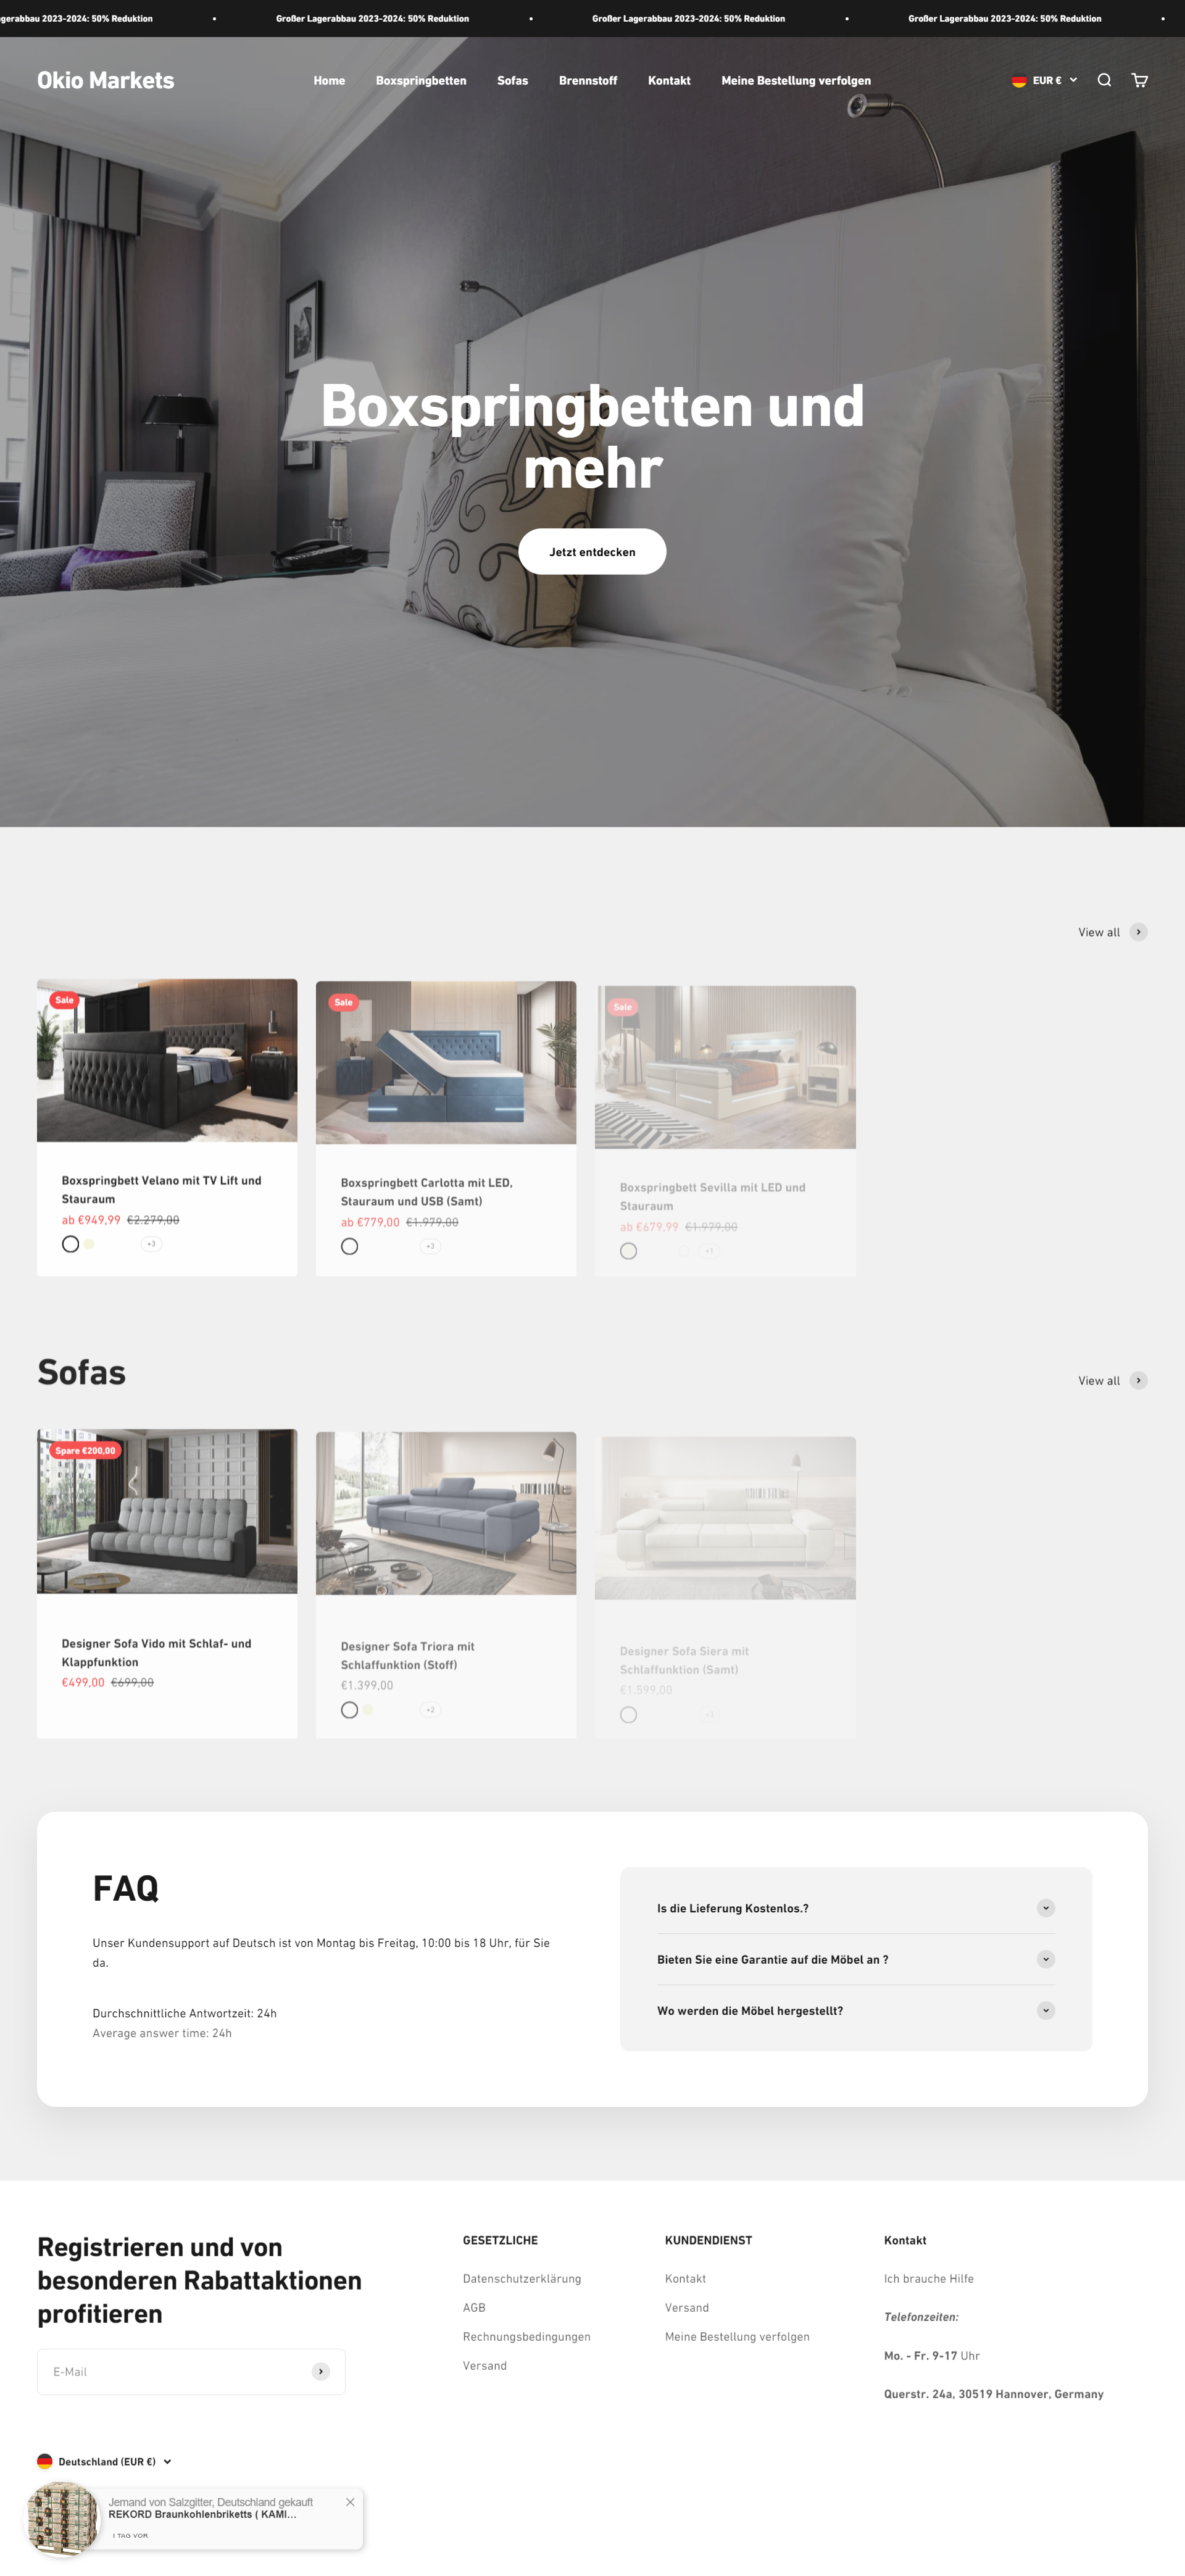
Task: Click the Sale badge on Carlotta bed
Action: pyautogui.click(x=345, y=999)
